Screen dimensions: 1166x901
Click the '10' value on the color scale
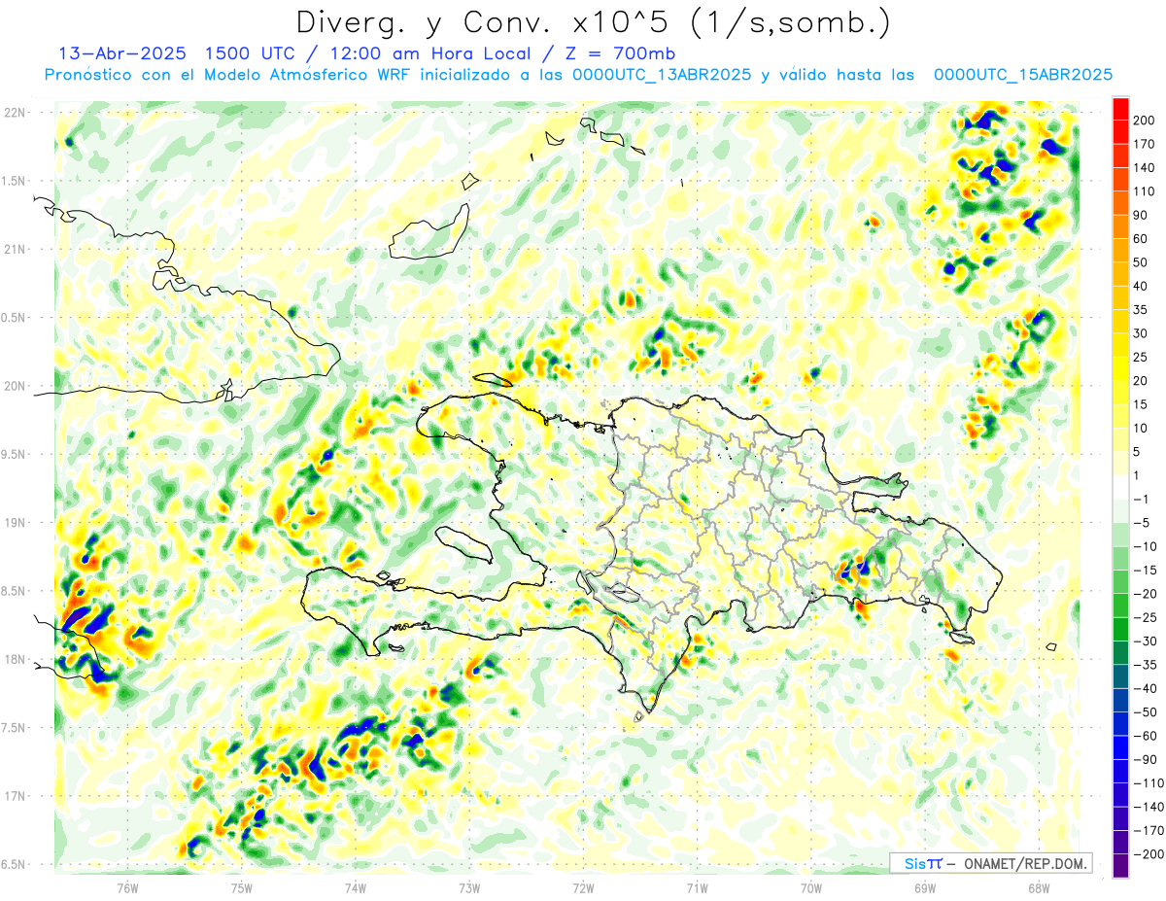click(x=1141, y=428)
